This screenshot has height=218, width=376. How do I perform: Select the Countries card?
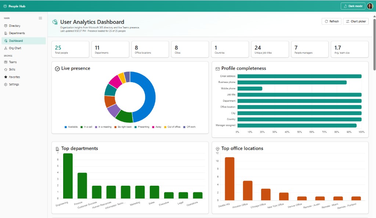tap(230, 49)
